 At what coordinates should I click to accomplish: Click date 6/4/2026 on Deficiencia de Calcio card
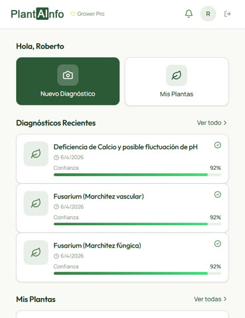click(72, 157)
